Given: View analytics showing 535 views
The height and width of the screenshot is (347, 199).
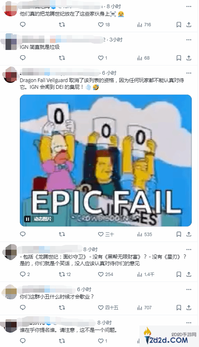Looking at the screenshot, I should [x=145, y=234].
